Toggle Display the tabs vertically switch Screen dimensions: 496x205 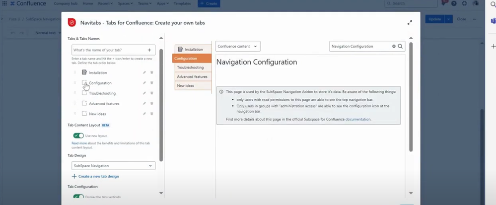78,197
